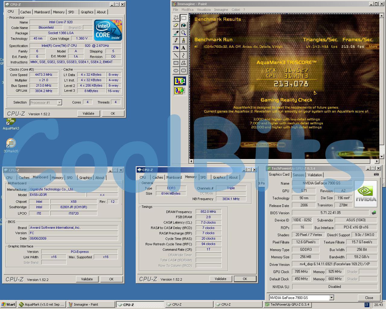Open the Modifica menu in Paint
The width and height of the screenshot is (386, 309).
(187, 10)
